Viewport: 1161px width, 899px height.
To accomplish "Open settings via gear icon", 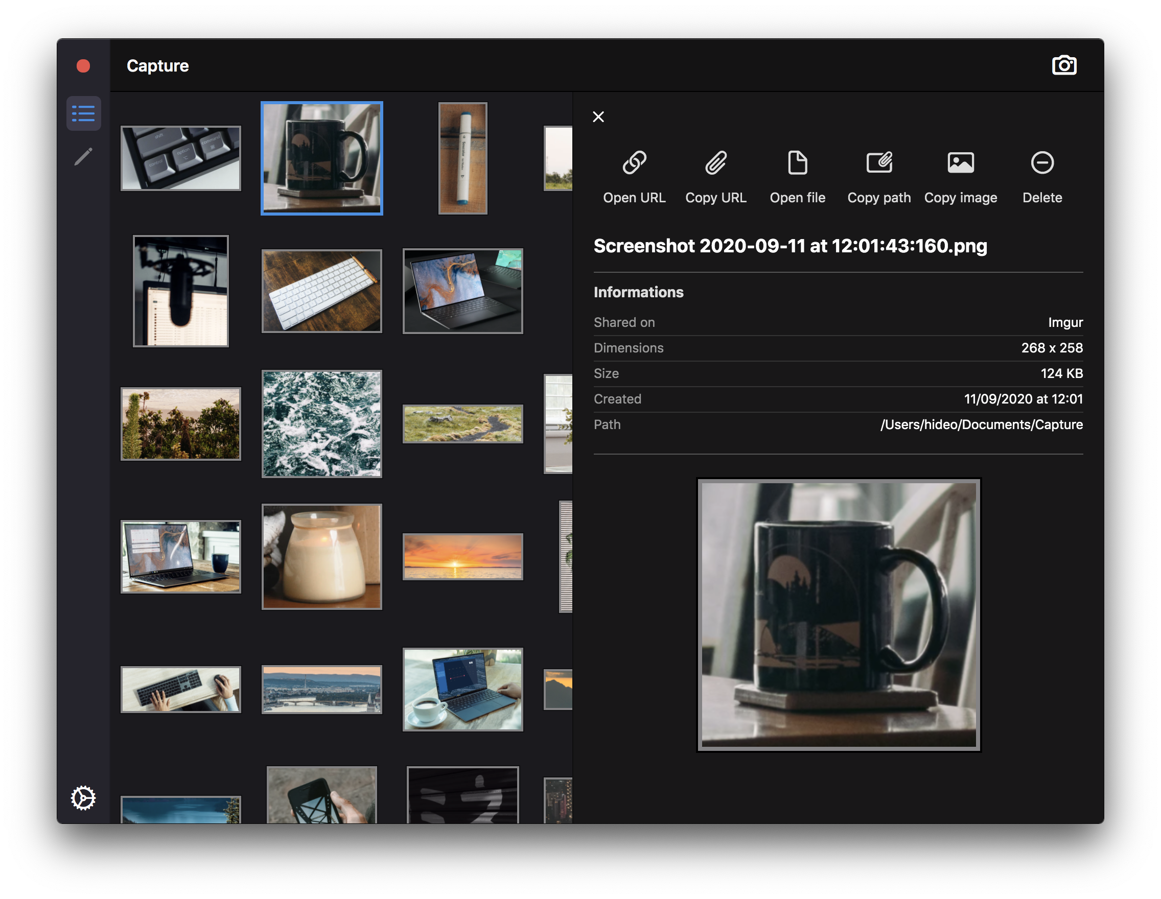I will (x=83, y=797).
